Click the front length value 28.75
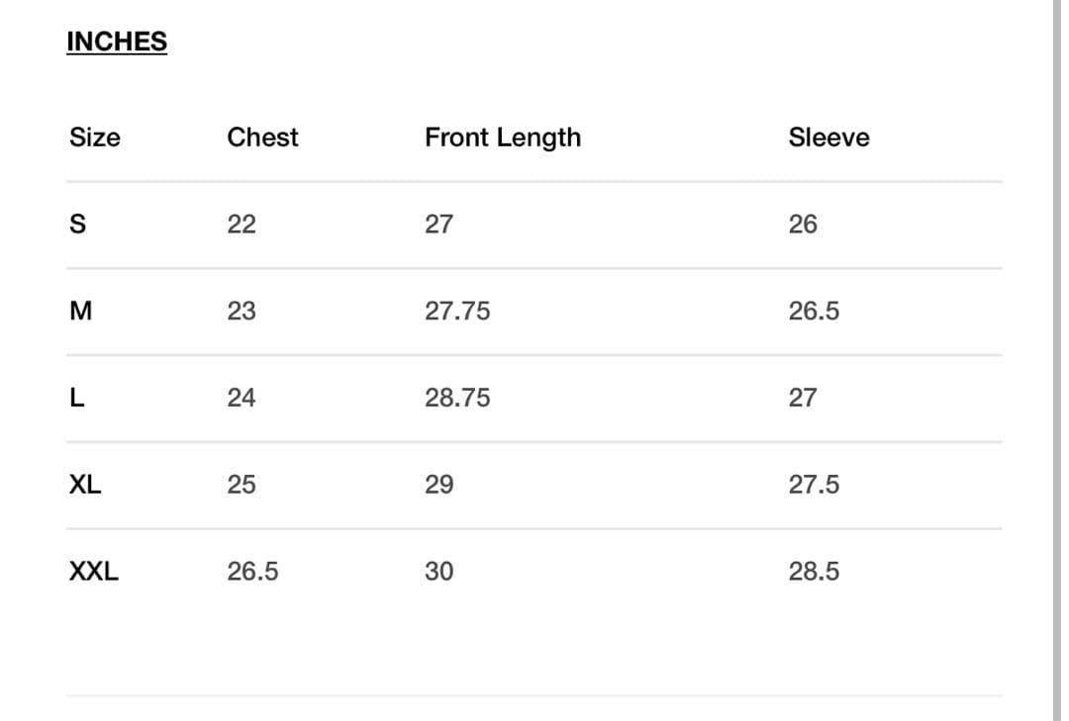The image size is (1069, 721). tap(457, 398)
